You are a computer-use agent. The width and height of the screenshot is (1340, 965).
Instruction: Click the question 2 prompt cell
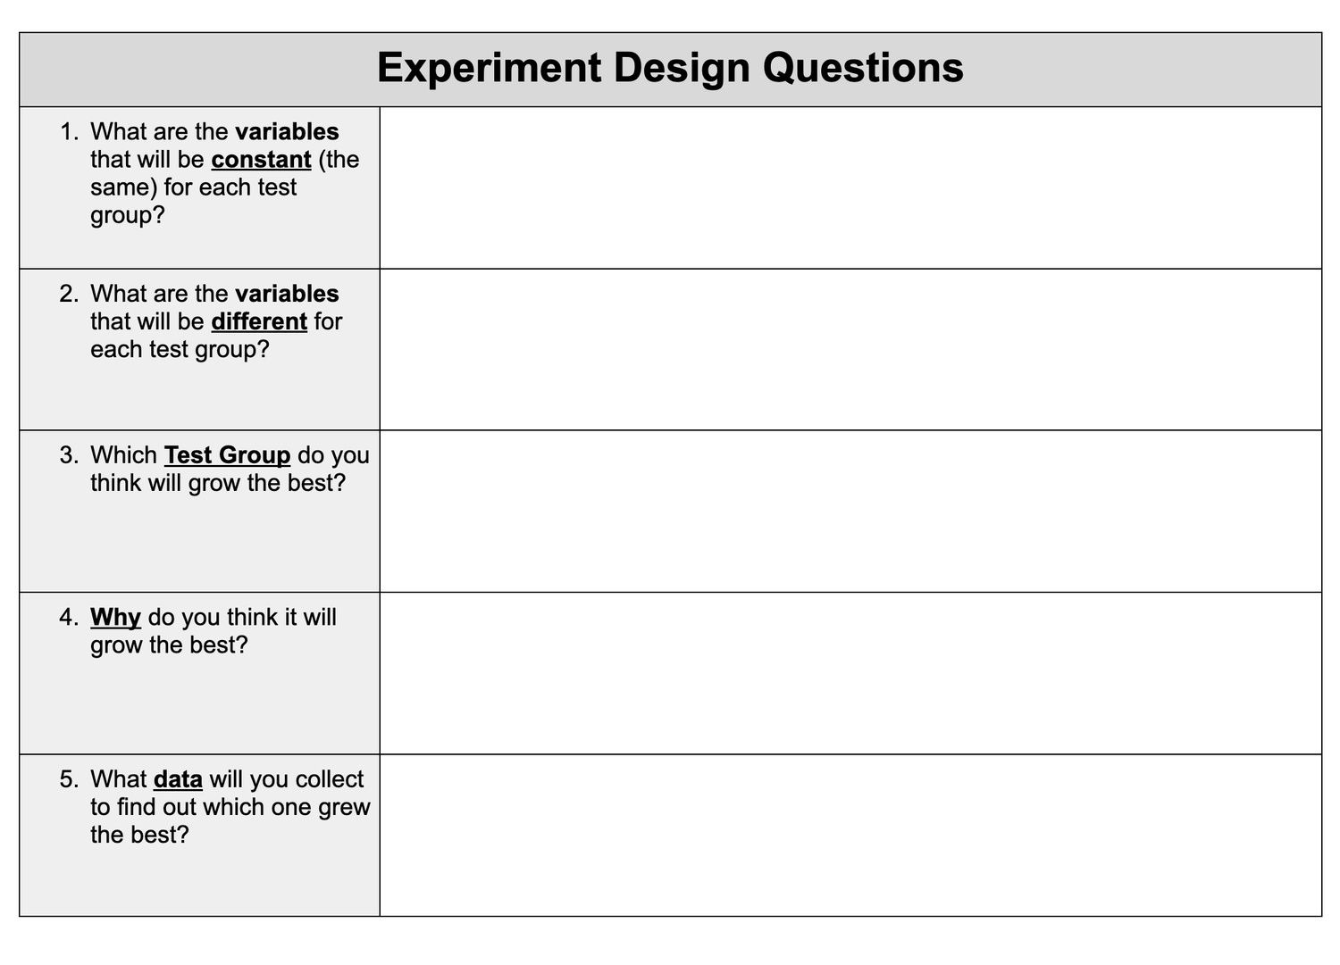click(200, 349)
